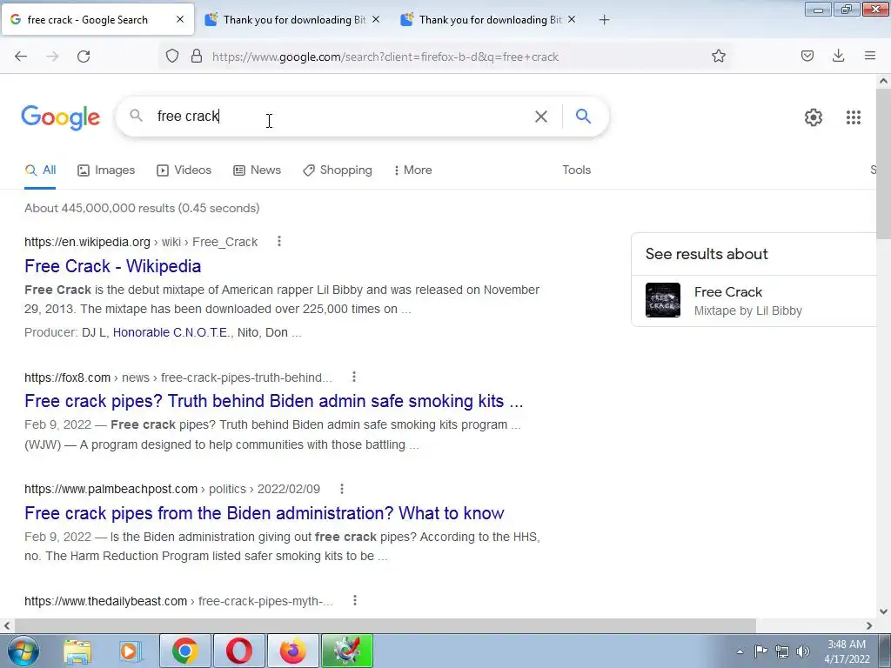Viewport: 891px width, 668px height.
Task: Close the second Thank you for downloading tab
Action: [572, 19]
